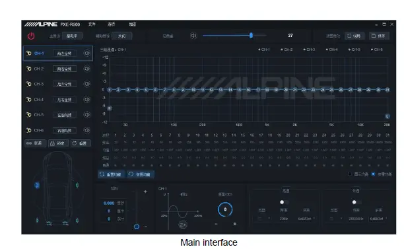Click the circular gain dial showing 0

225,209
